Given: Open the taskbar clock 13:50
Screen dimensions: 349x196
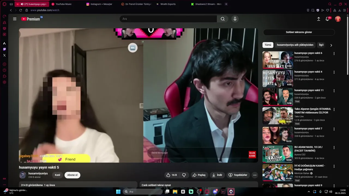Looking at the screenshot, I should [340, 192].
